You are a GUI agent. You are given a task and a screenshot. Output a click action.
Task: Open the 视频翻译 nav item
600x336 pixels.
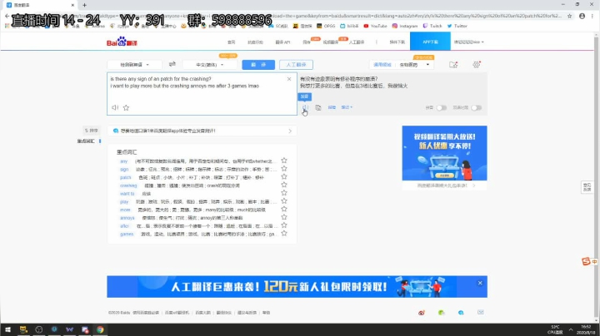(x=331, y=42)
